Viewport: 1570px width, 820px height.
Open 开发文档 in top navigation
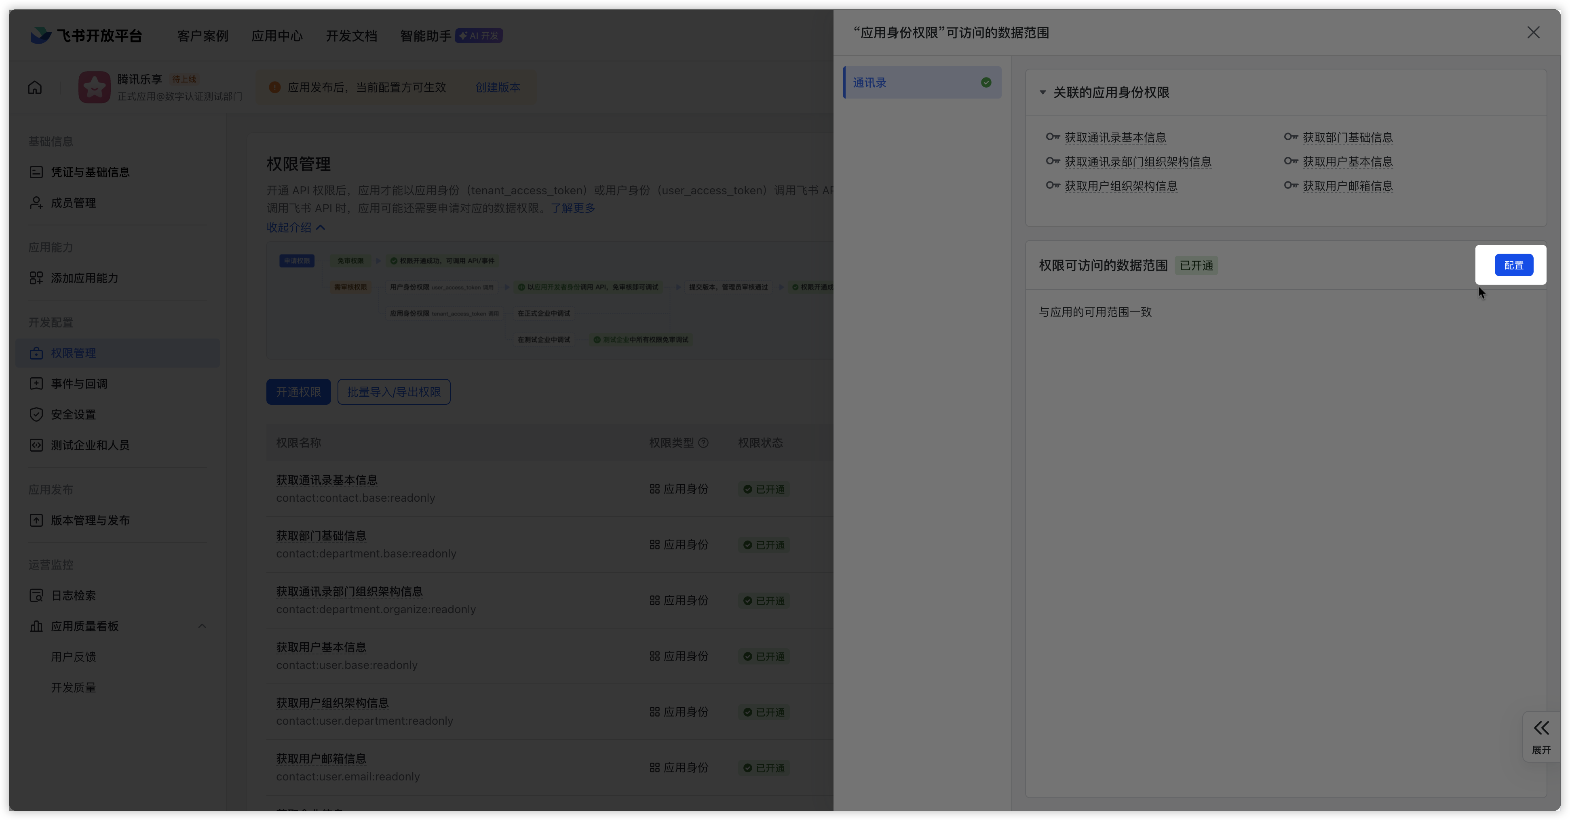351,36
